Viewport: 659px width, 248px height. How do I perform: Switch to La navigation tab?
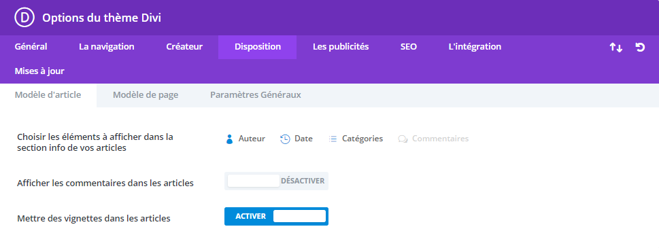point(107,47)
